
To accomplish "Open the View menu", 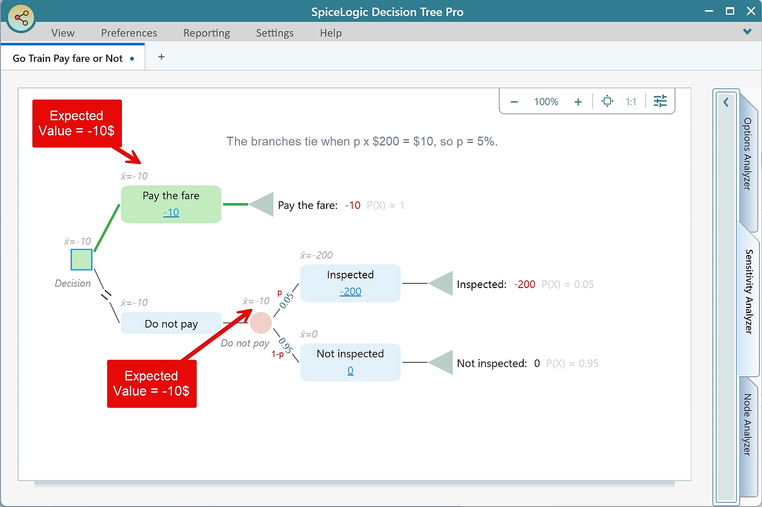I will 63,33.
